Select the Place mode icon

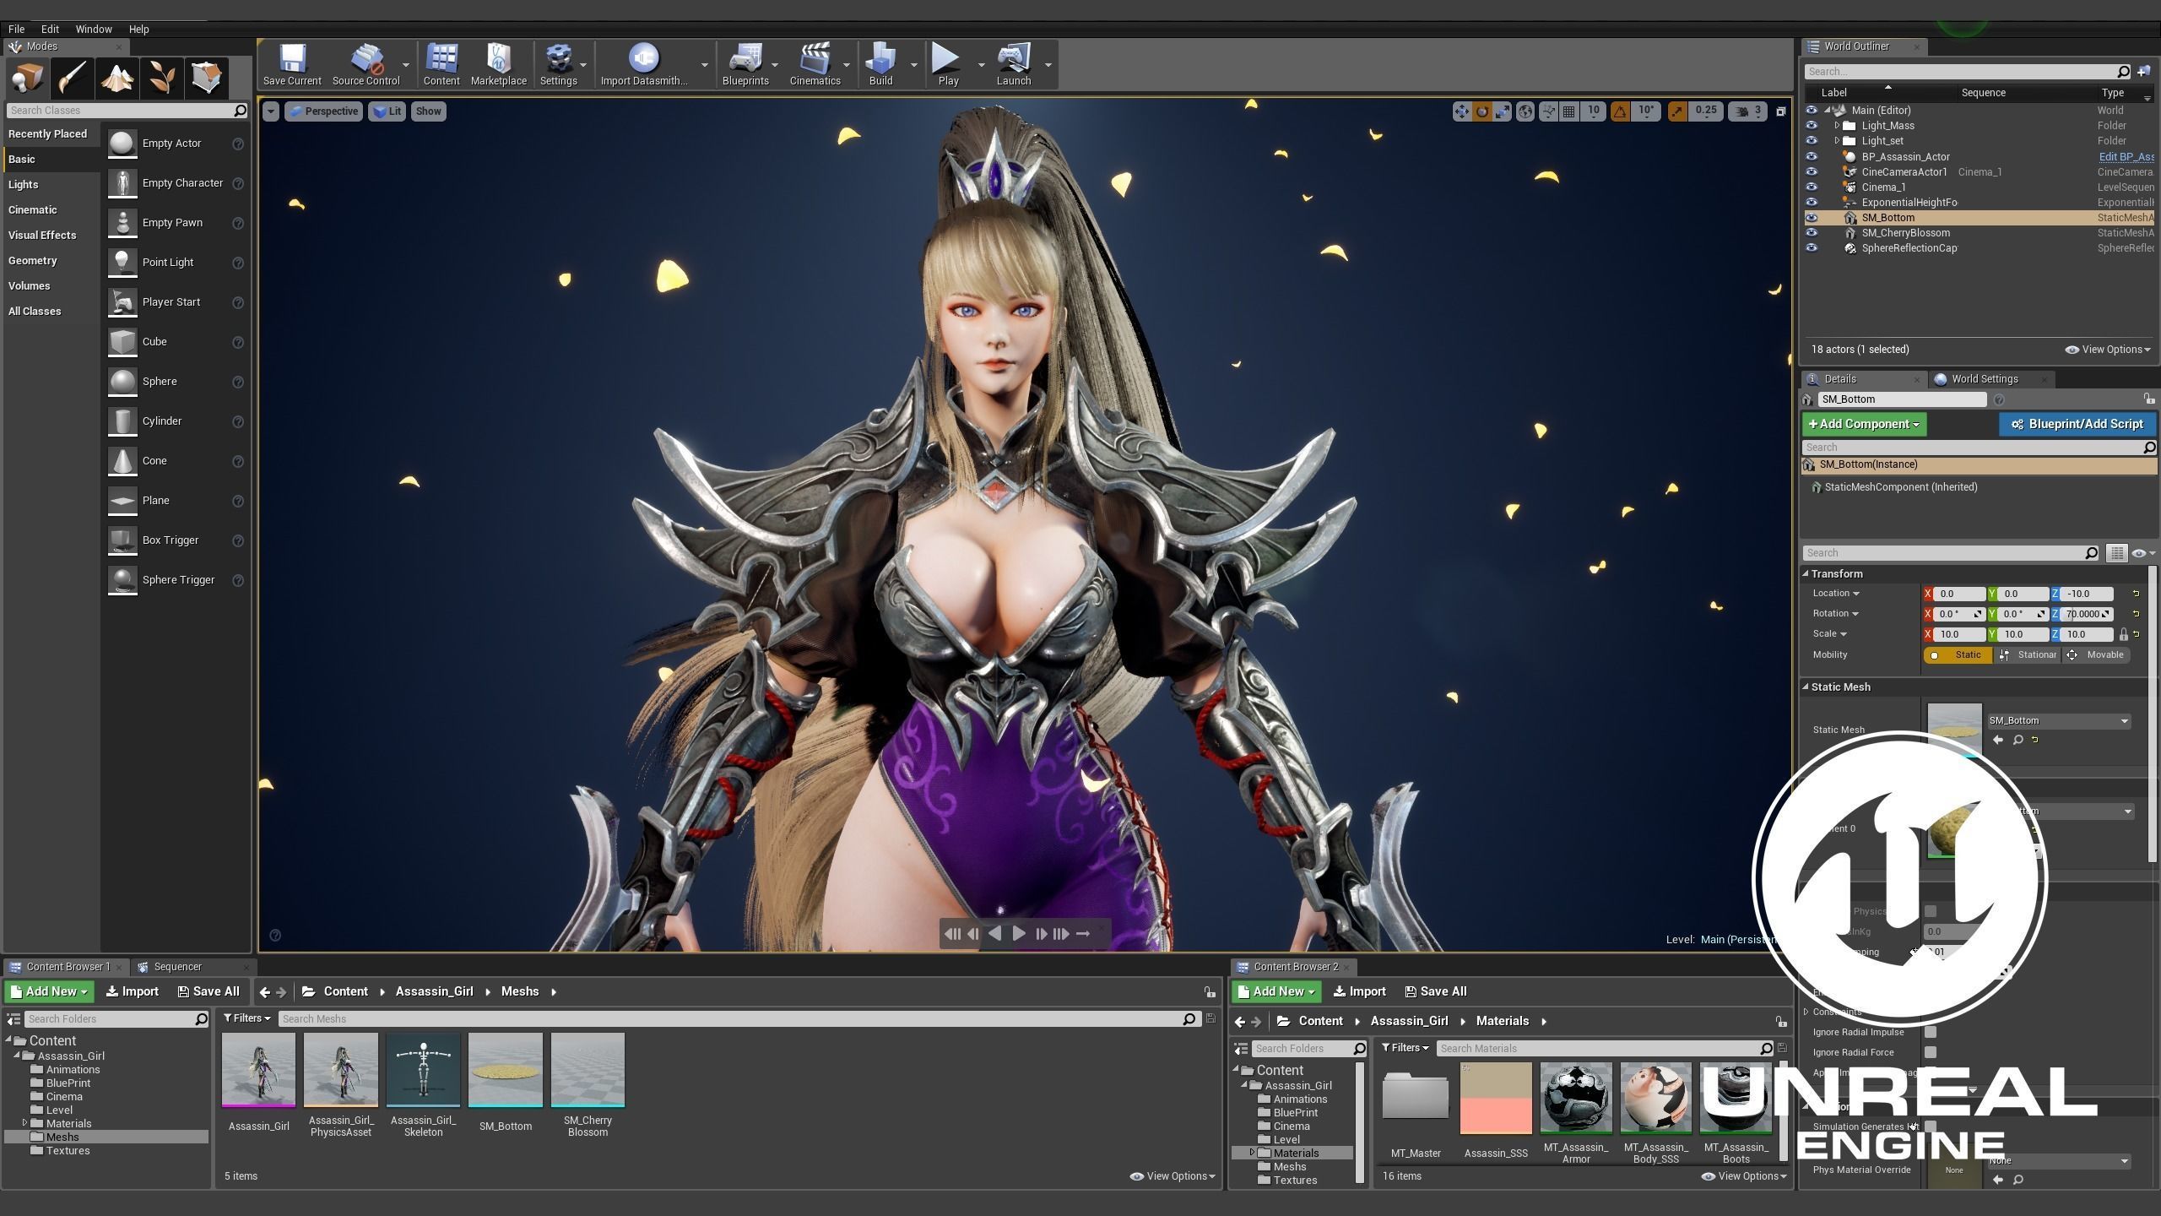(26, 78)
